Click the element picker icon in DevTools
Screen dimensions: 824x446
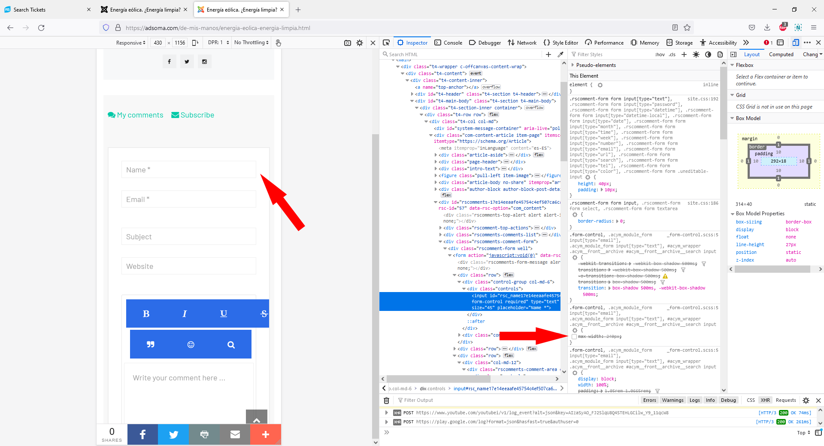pos(386,42)
